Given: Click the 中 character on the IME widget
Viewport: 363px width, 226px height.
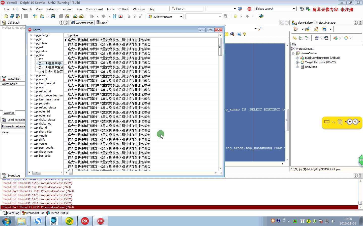Looking at the screenshot, I should [327, 122].
